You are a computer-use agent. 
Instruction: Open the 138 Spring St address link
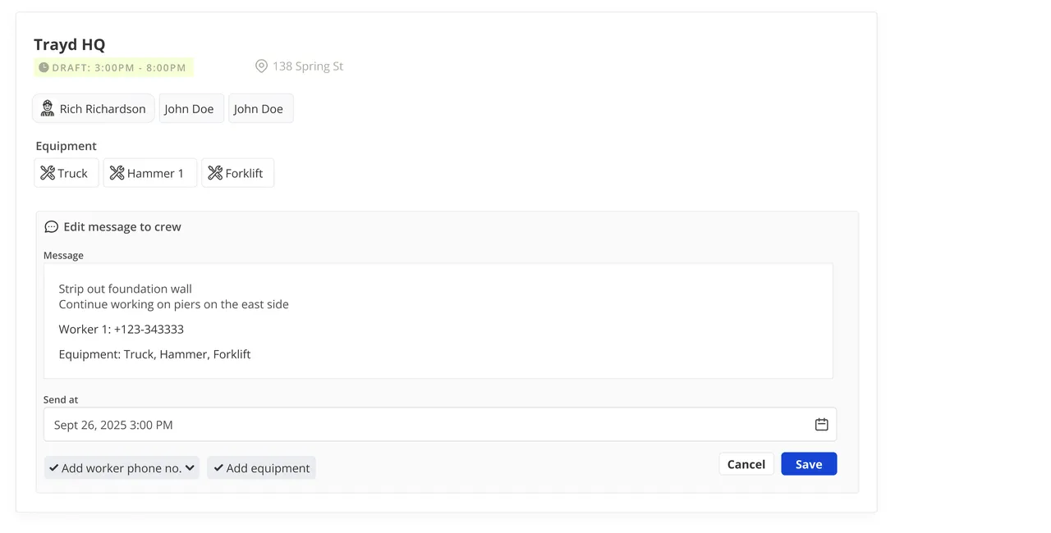pos(308,66)
